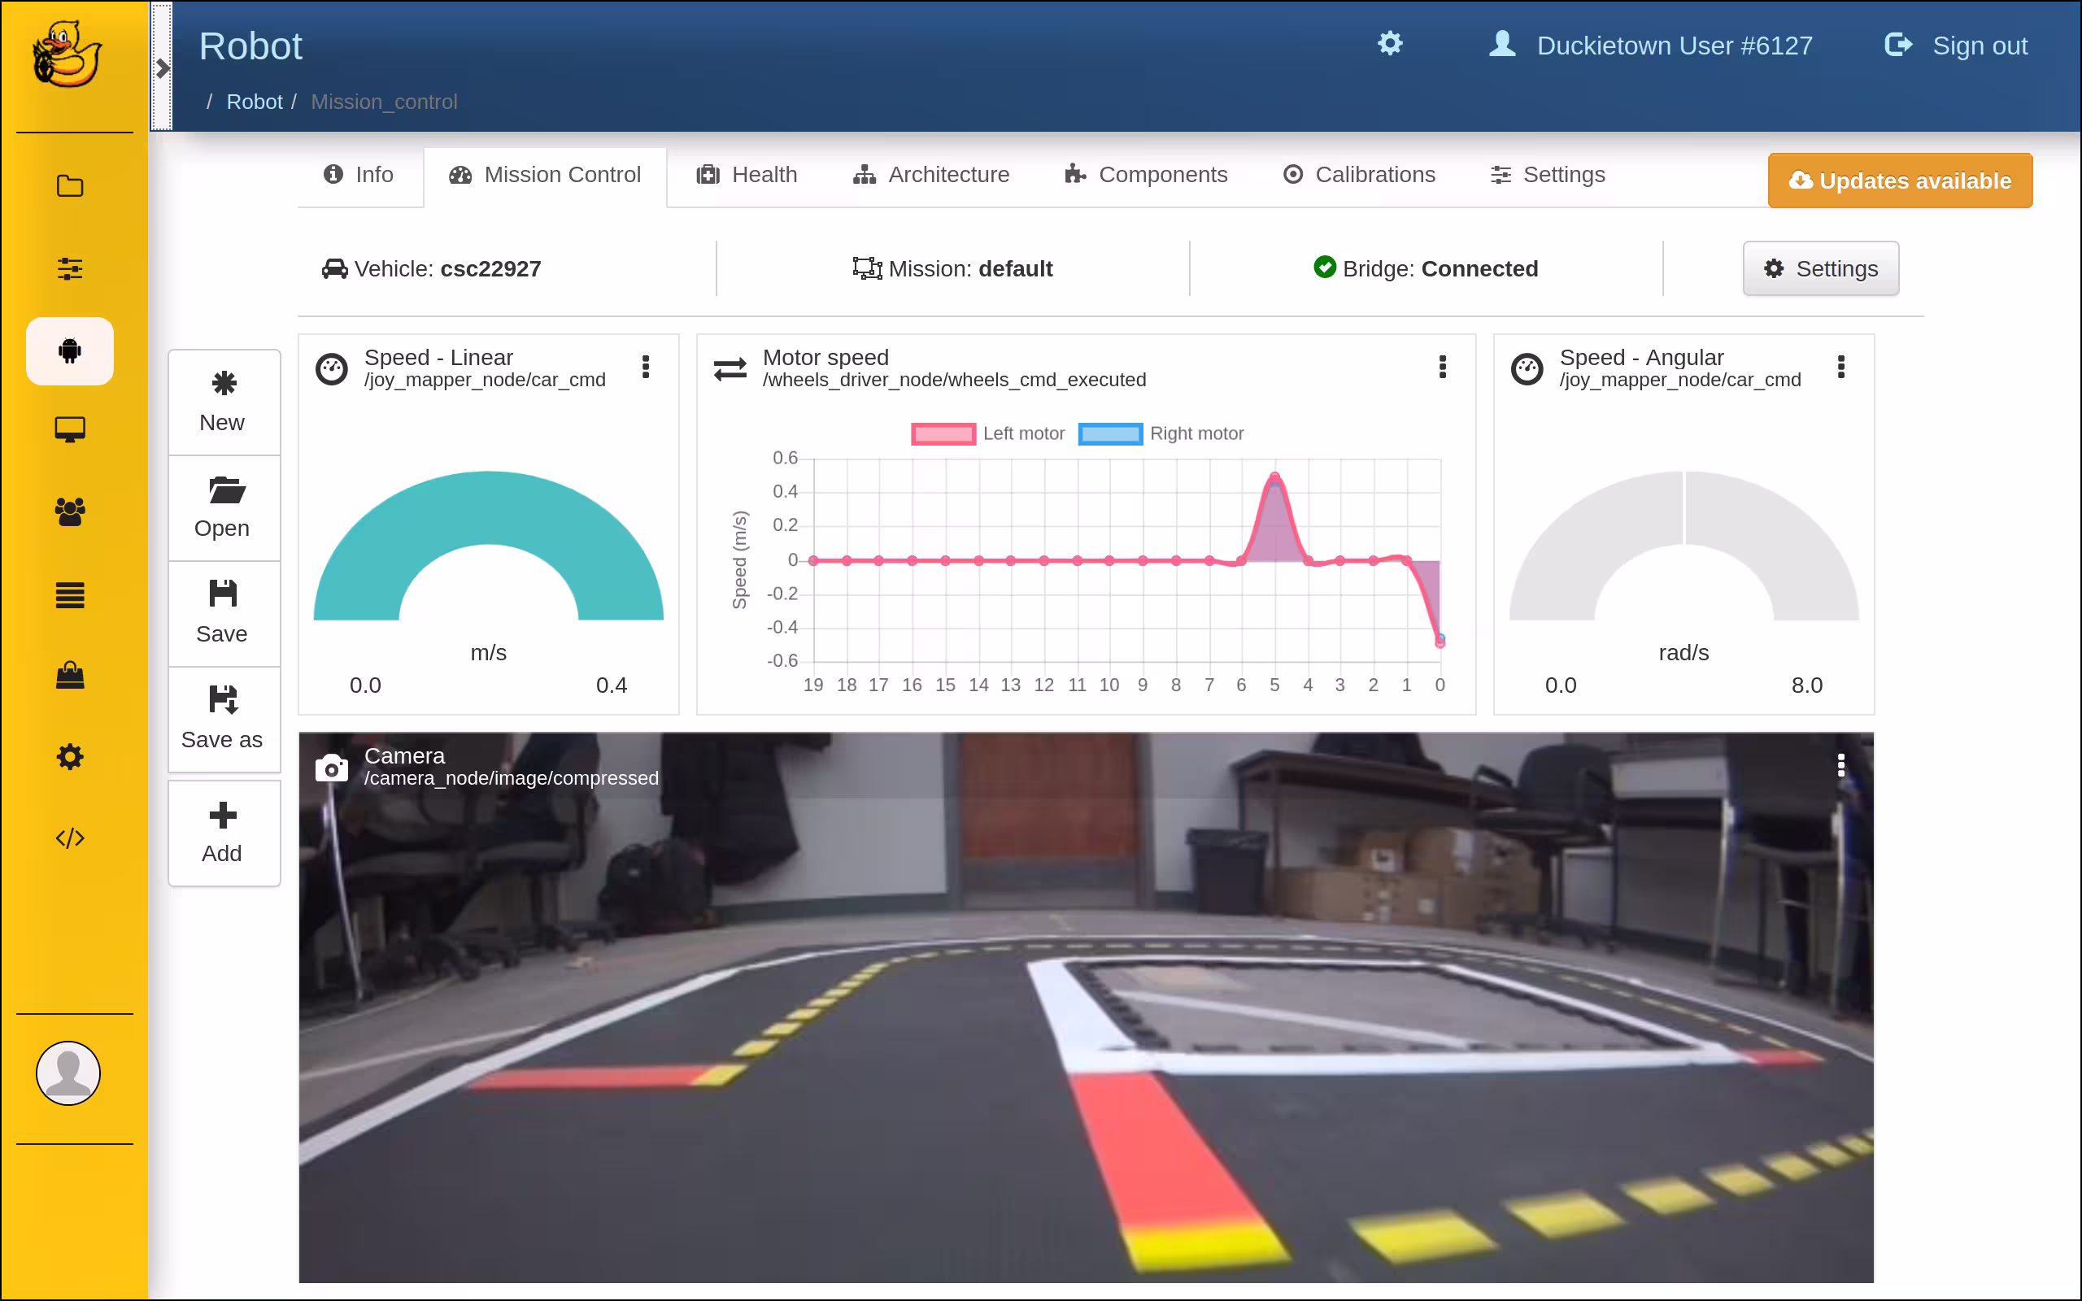Open the desktop monitor icon in the sidebar

[69, 428]
